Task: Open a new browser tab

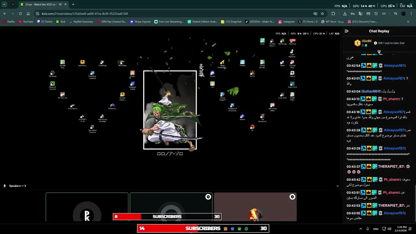Action: 73,5
